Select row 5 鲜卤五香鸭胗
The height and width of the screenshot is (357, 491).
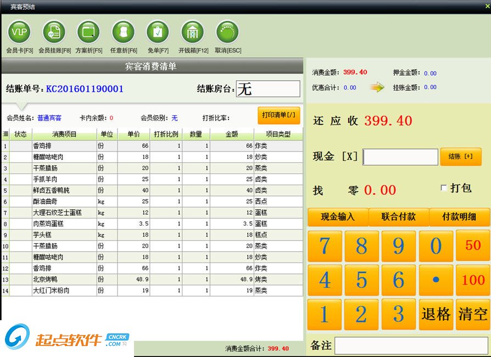pyautogui.click(x=152, y=191)
